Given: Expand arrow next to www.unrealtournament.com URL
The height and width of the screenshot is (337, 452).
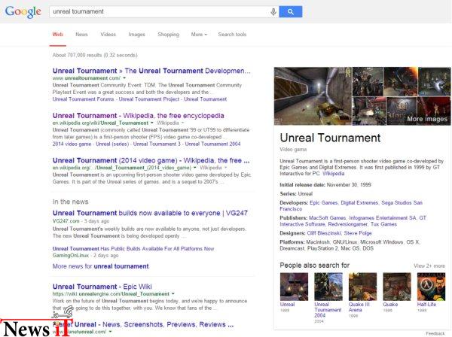Looking at the screenshot, I should pyautogui.click(x=124, y=78).
